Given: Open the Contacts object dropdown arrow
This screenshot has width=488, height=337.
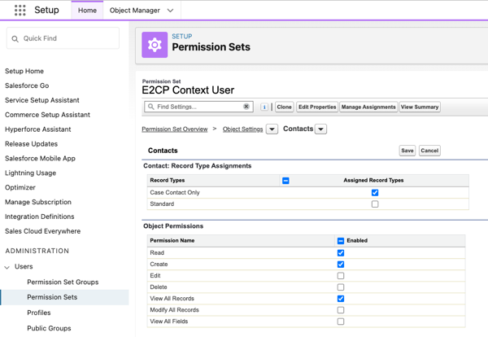Looking at the screenshot, I should (x=321, y=129).
